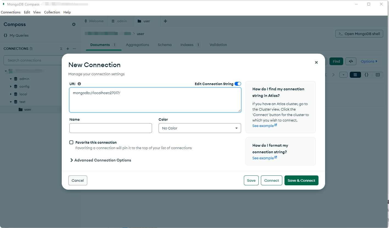Go to next page arrow
The height and width of the screenshot is (228, 389).
click(334, 75)
